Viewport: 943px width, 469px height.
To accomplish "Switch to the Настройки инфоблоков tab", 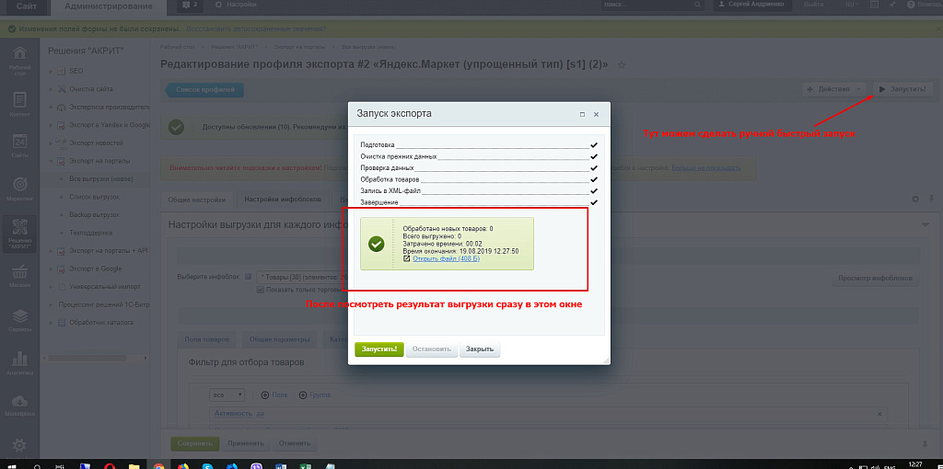I will tap(282, 200).
